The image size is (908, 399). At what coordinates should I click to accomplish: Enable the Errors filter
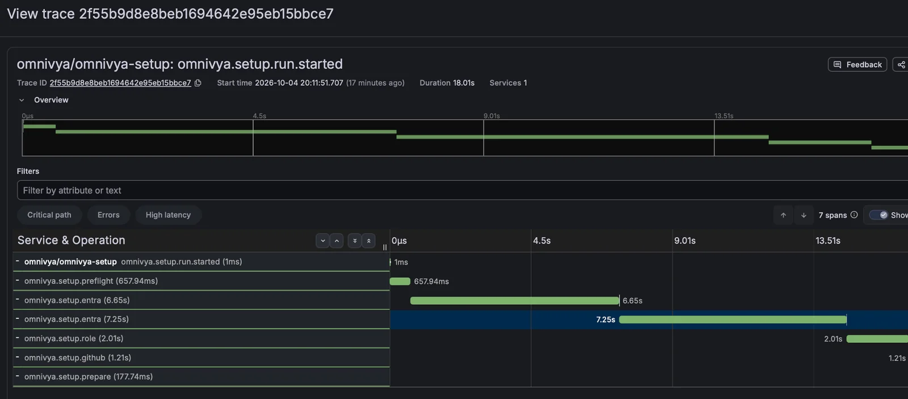click(x=108, y=215)
